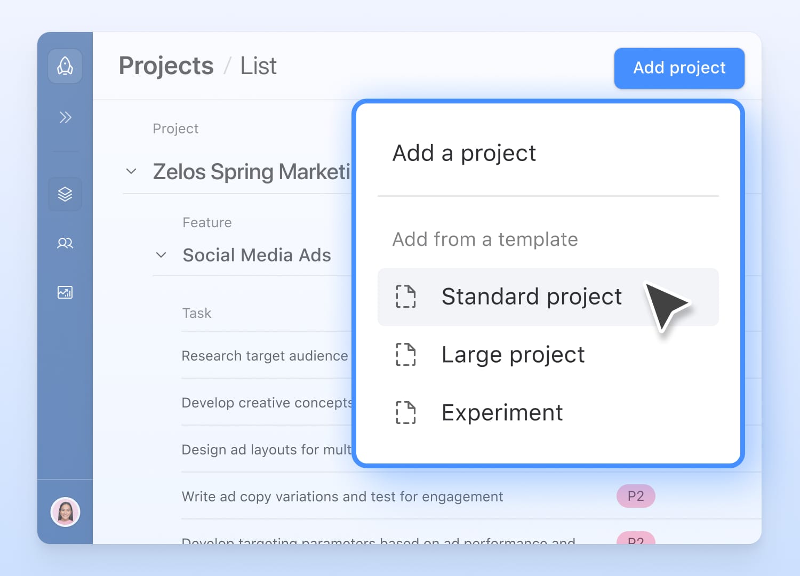Click the rocket logo icon in sidebar
Screen dimensions: 800x576
tap(65, 66)
